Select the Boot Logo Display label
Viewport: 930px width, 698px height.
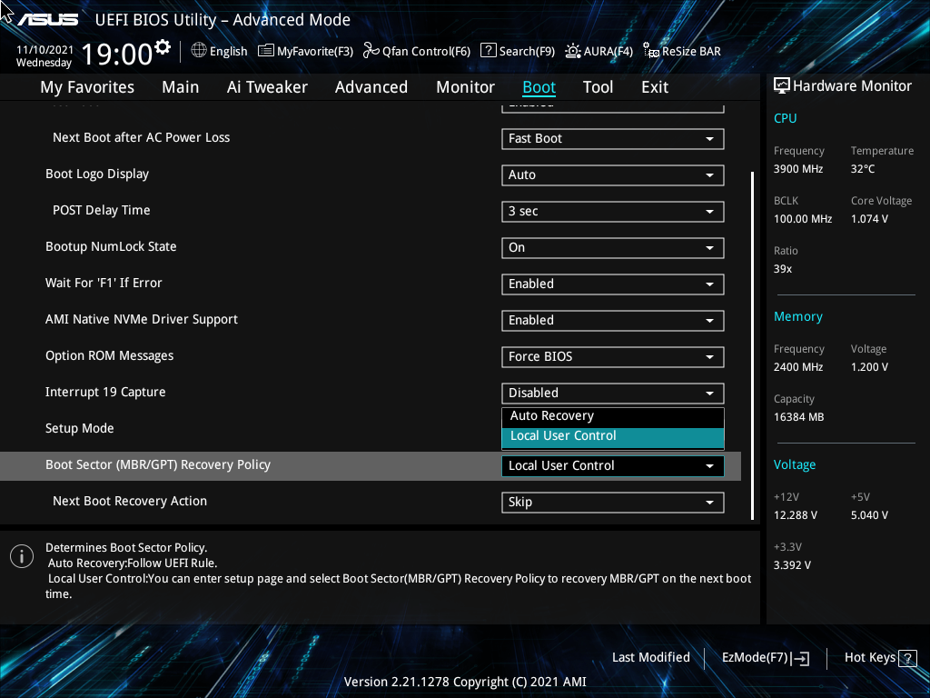tap(97, 174)
